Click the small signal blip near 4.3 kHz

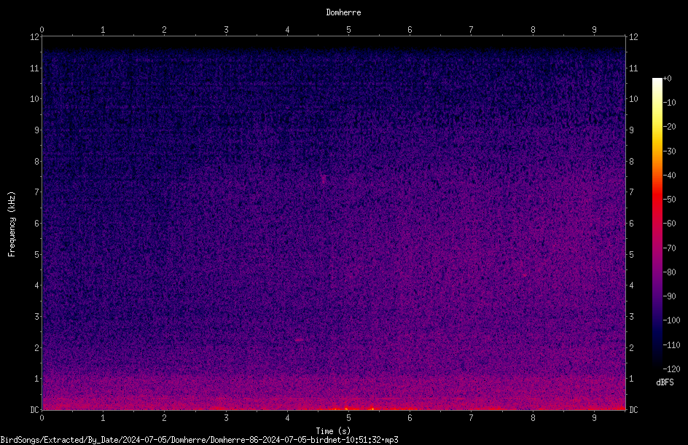(524, 275)
